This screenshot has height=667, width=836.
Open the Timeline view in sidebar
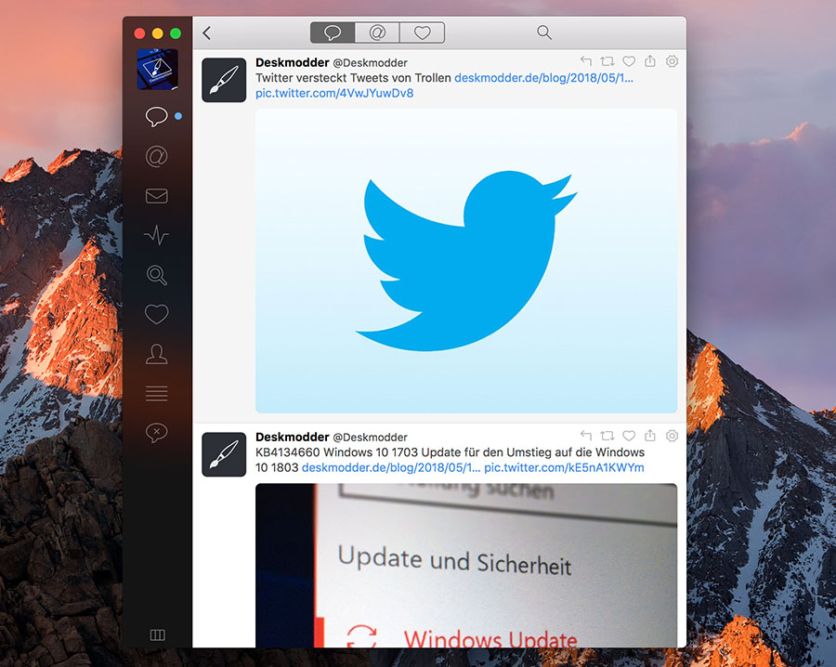point(156,116)
